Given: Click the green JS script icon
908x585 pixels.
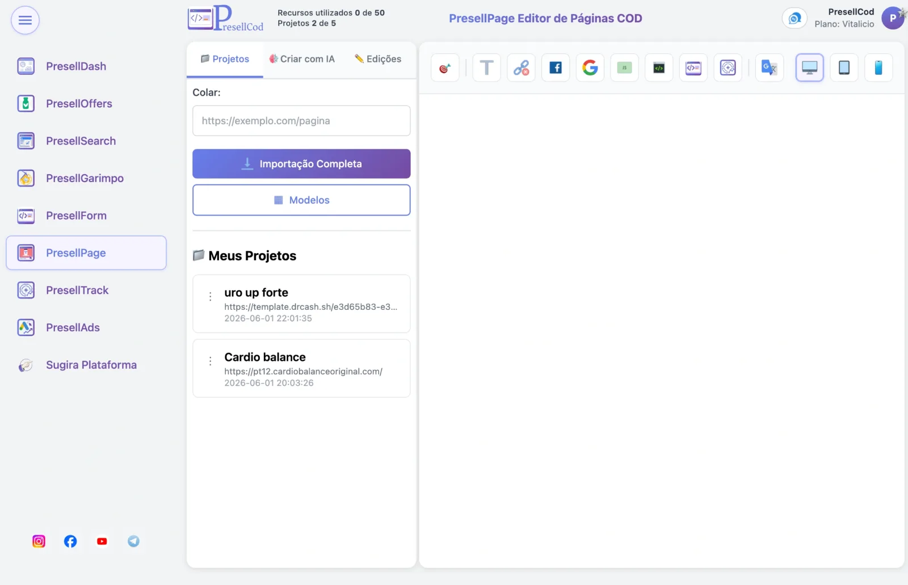Looking at the screenshot, I should click(624, 68).
